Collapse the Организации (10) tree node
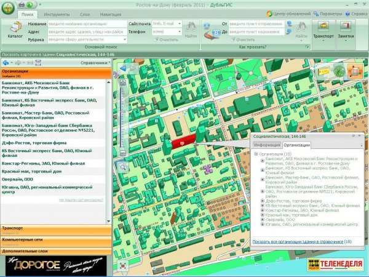 coord(256,154)
